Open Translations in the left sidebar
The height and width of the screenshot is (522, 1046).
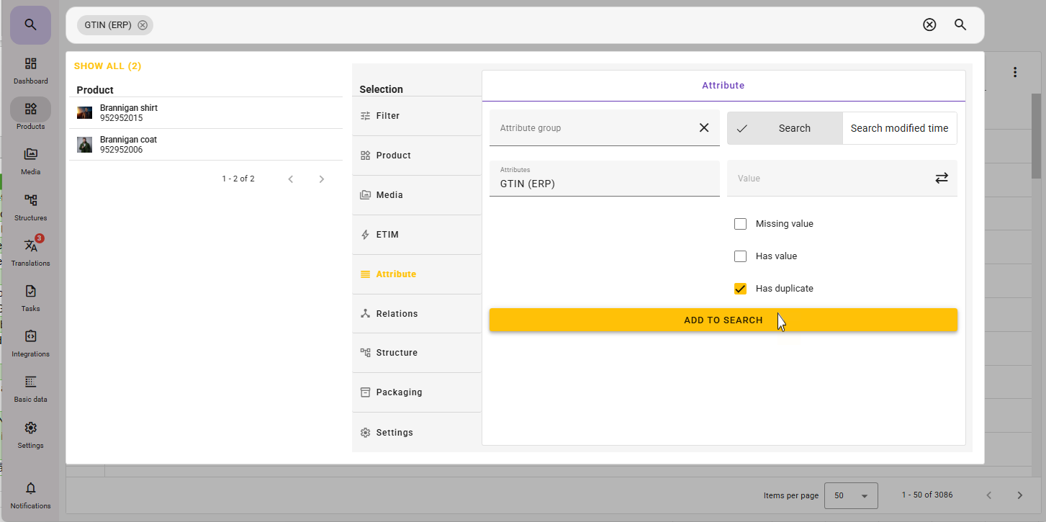(30, 251)
